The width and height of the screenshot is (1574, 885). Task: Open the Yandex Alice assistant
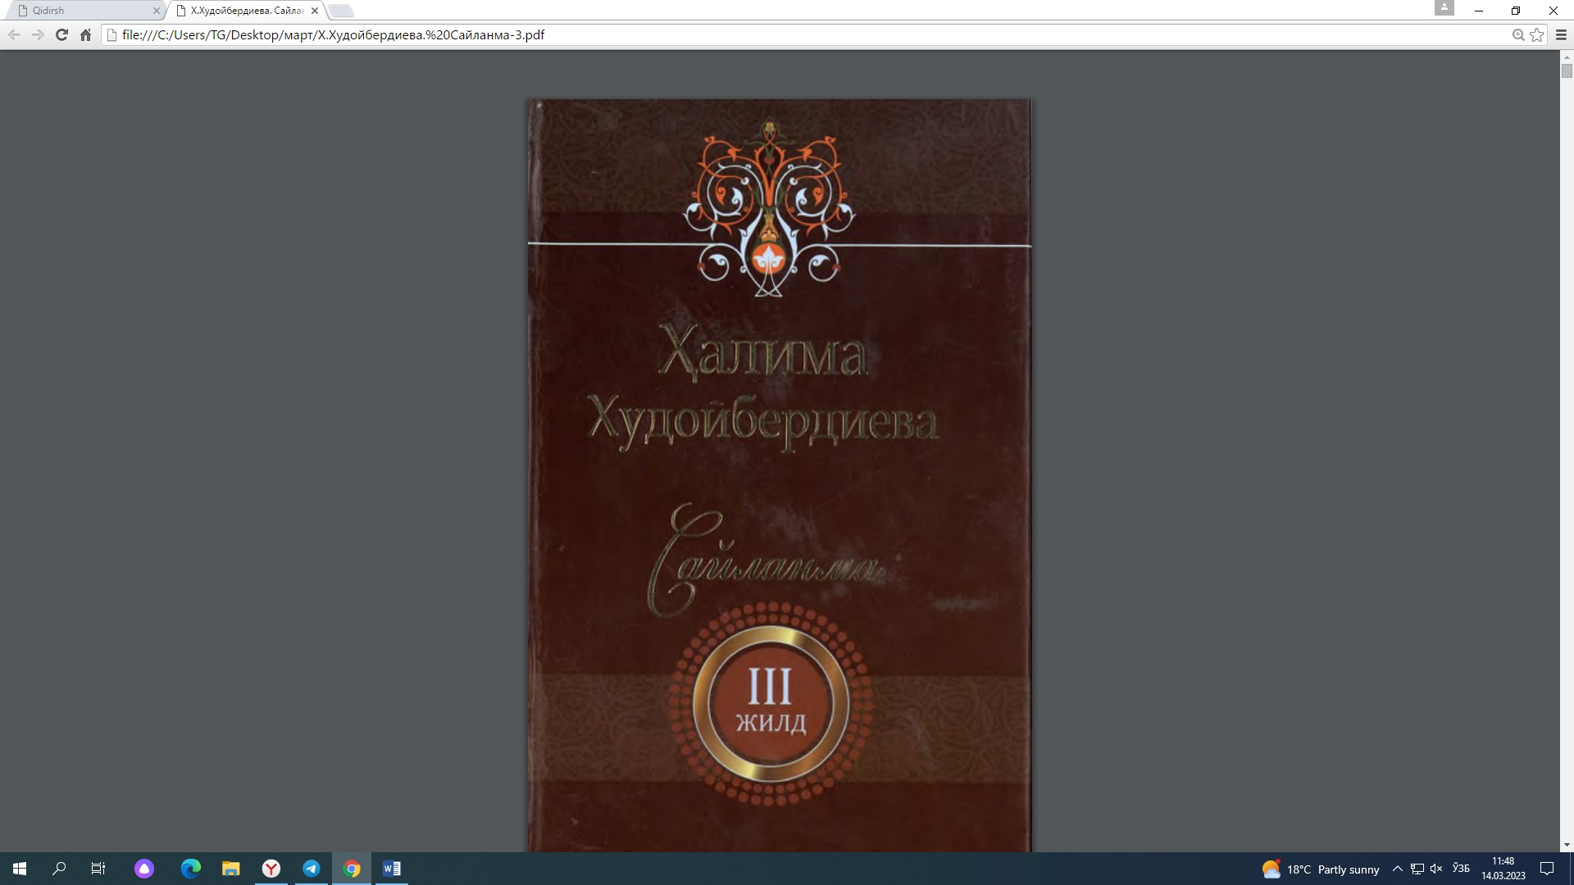144,869
